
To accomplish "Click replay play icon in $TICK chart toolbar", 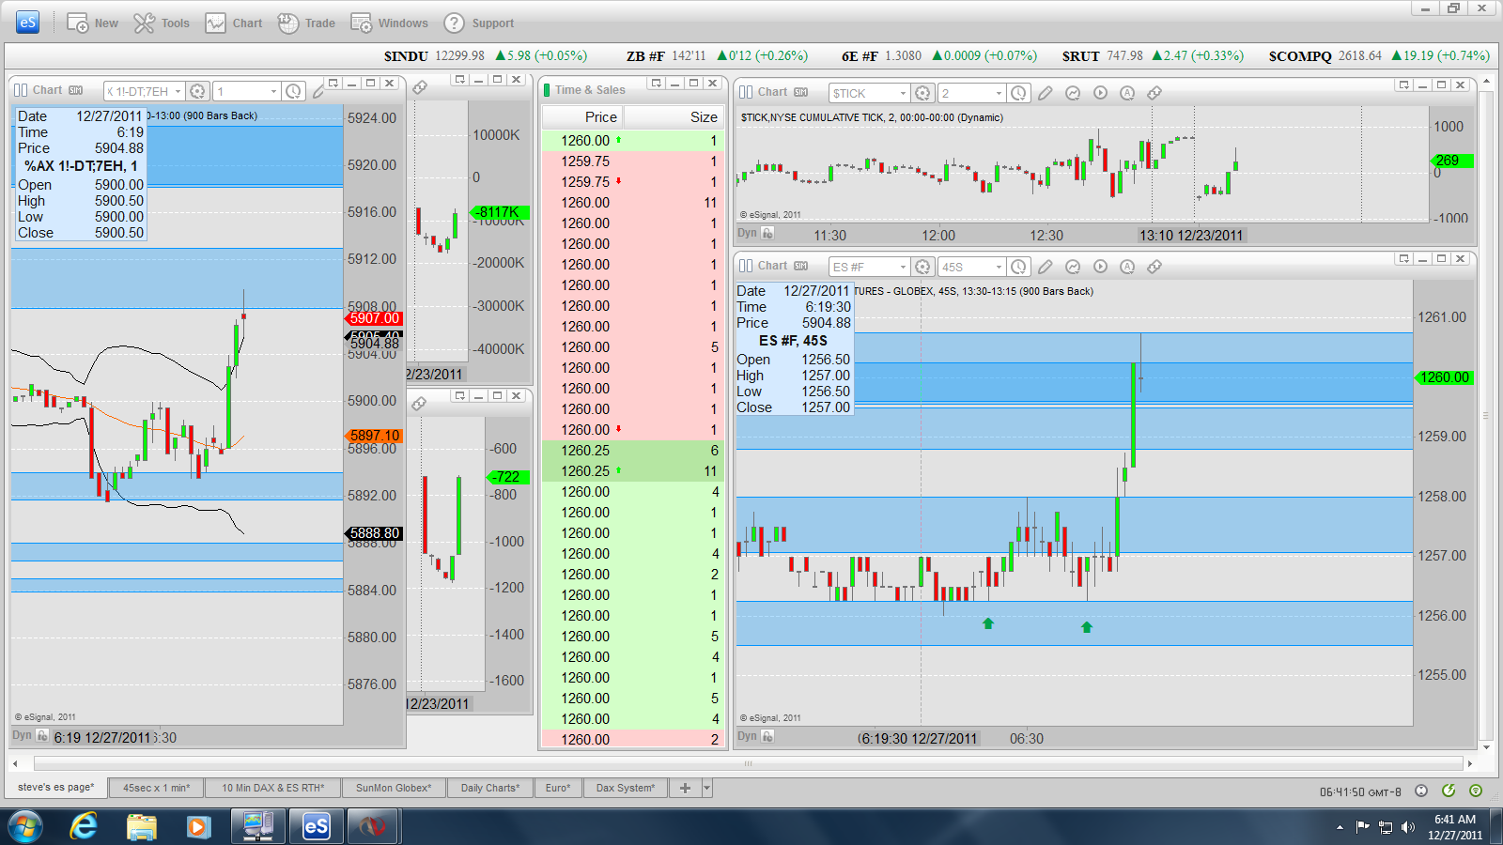I will pos(1100,93).
